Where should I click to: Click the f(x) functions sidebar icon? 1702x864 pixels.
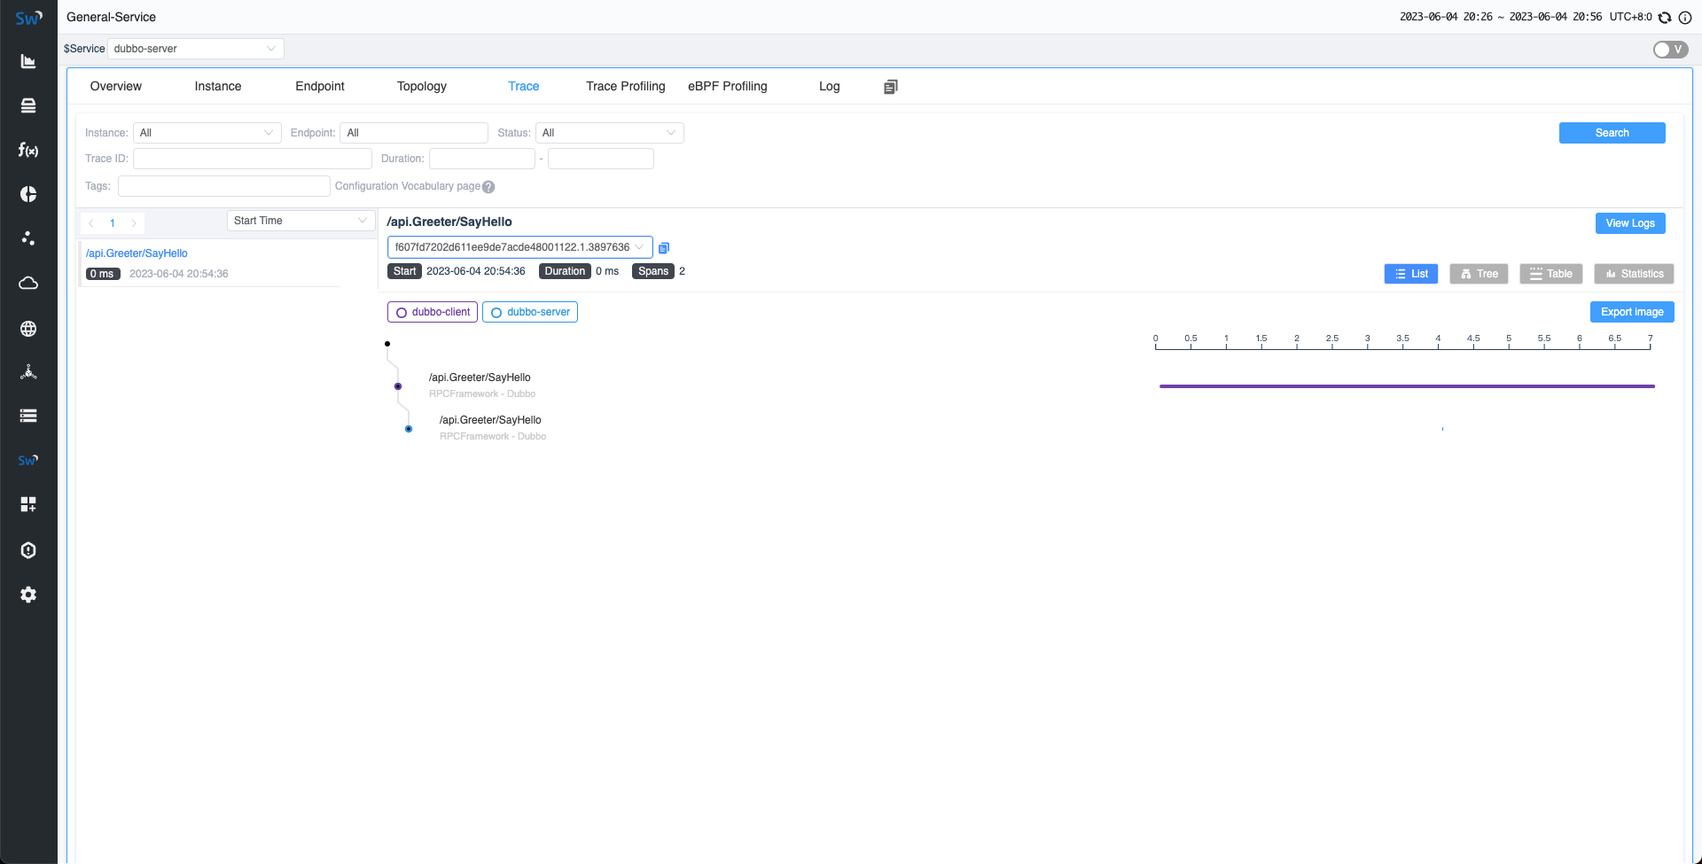pyautogui.click(x=28, y=150)
